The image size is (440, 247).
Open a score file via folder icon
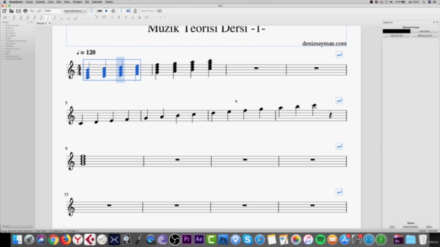pos(12,11)
